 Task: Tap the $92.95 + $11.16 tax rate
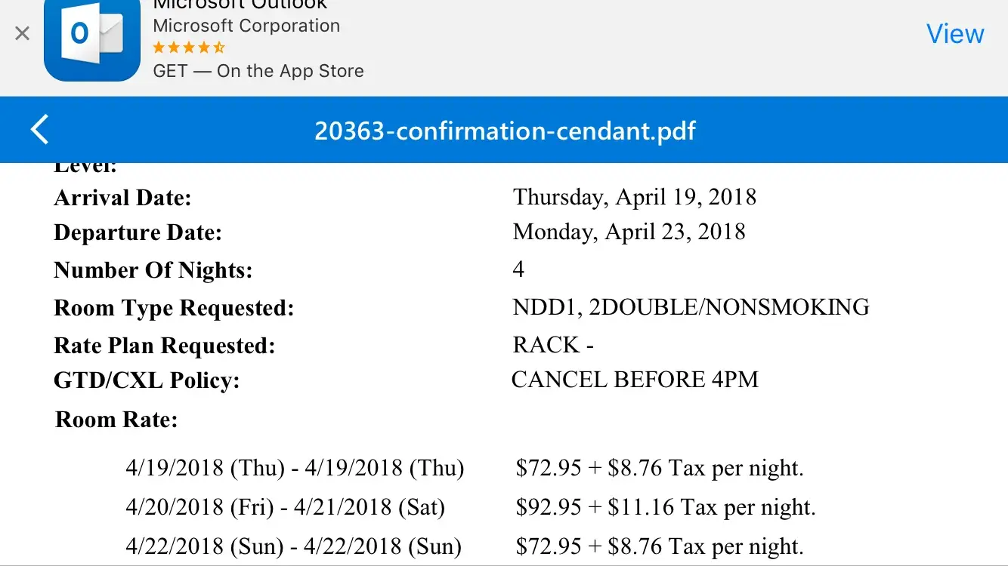[665, 507]
